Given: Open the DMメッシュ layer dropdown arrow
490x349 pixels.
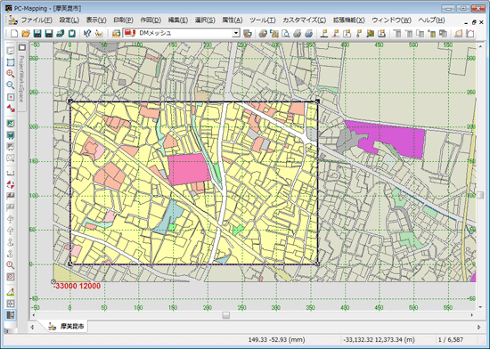Looking at the screenshot, I should tap(236, 33).
